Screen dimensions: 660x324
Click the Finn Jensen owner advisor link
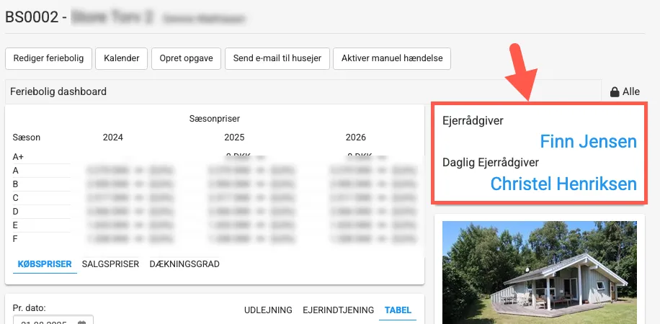(x=588, y=141)
